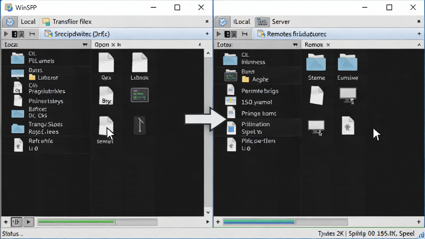Image resolution: width=425 pixels, height=239 pixels.
Task: Click the Srecipdwitec folder icon in address bar
Action: point(48,34)
